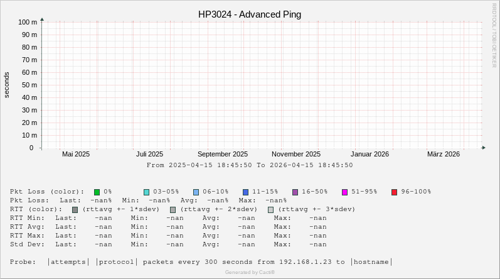Screen dimensions: 500x279
Task: Click the light gray 3*sdev RTT swatch
Action: point(271,210)
